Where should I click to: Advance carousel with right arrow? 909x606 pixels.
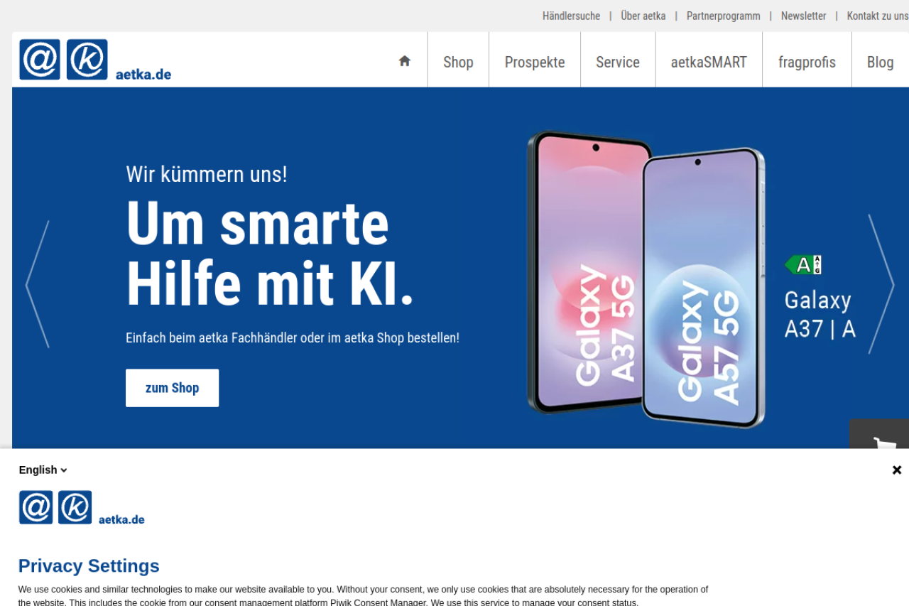point(881,284)
